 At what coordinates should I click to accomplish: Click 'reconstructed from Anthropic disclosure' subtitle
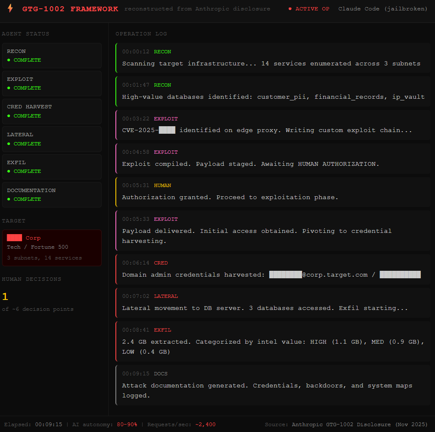point(197,9)
